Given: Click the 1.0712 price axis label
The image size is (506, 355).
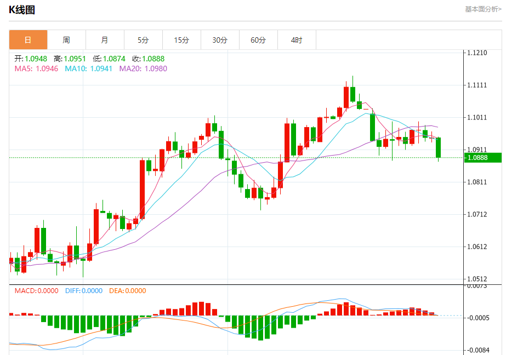Looking at the screenshot, I should click(477, 214).
